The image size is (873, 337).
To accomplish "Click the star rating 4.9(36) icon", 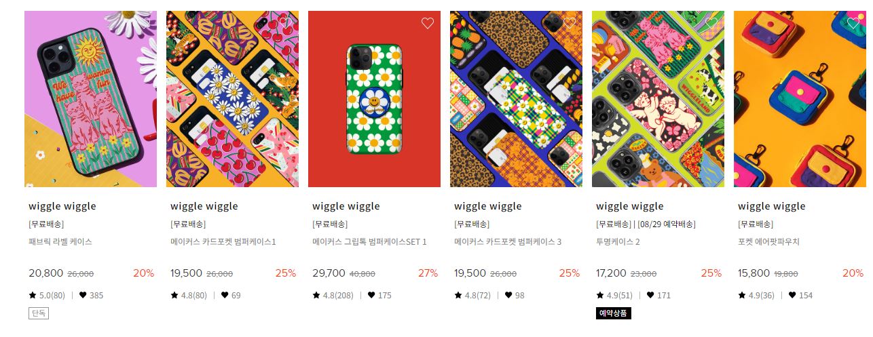I will (742, 295).
